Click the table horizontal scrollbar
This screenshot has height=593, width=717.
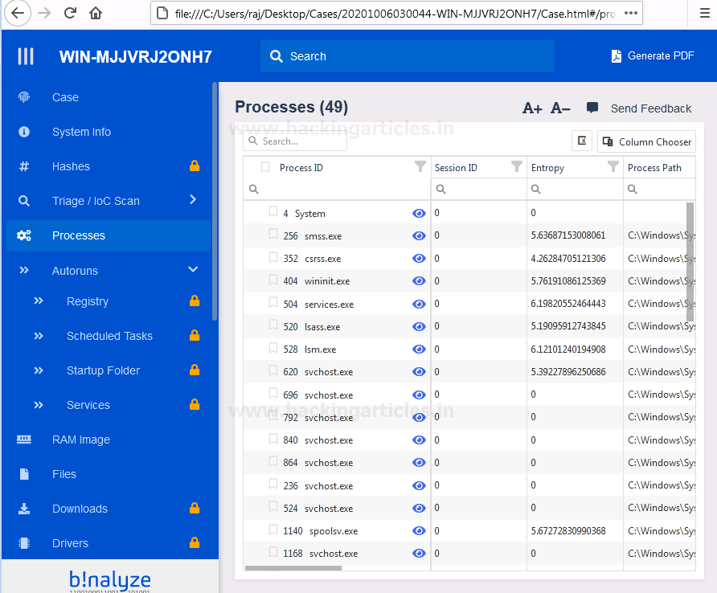293,568
